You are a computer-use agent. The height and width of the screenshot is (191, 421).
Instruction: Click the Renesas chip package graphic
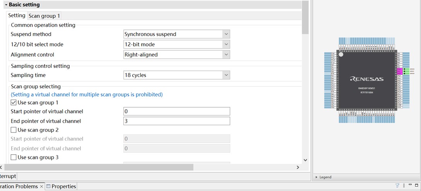point(367,80)
